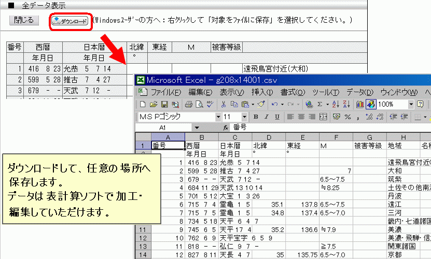Open the 書式(O) menu
This screenshot has height=259, width=431.
tap(293, 92)
